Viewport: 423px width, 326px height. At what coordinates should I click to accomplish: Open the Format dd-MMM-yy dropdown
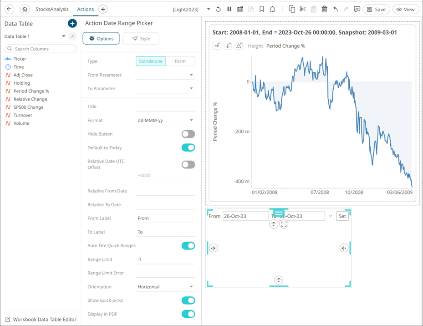[x=165, y=121]
